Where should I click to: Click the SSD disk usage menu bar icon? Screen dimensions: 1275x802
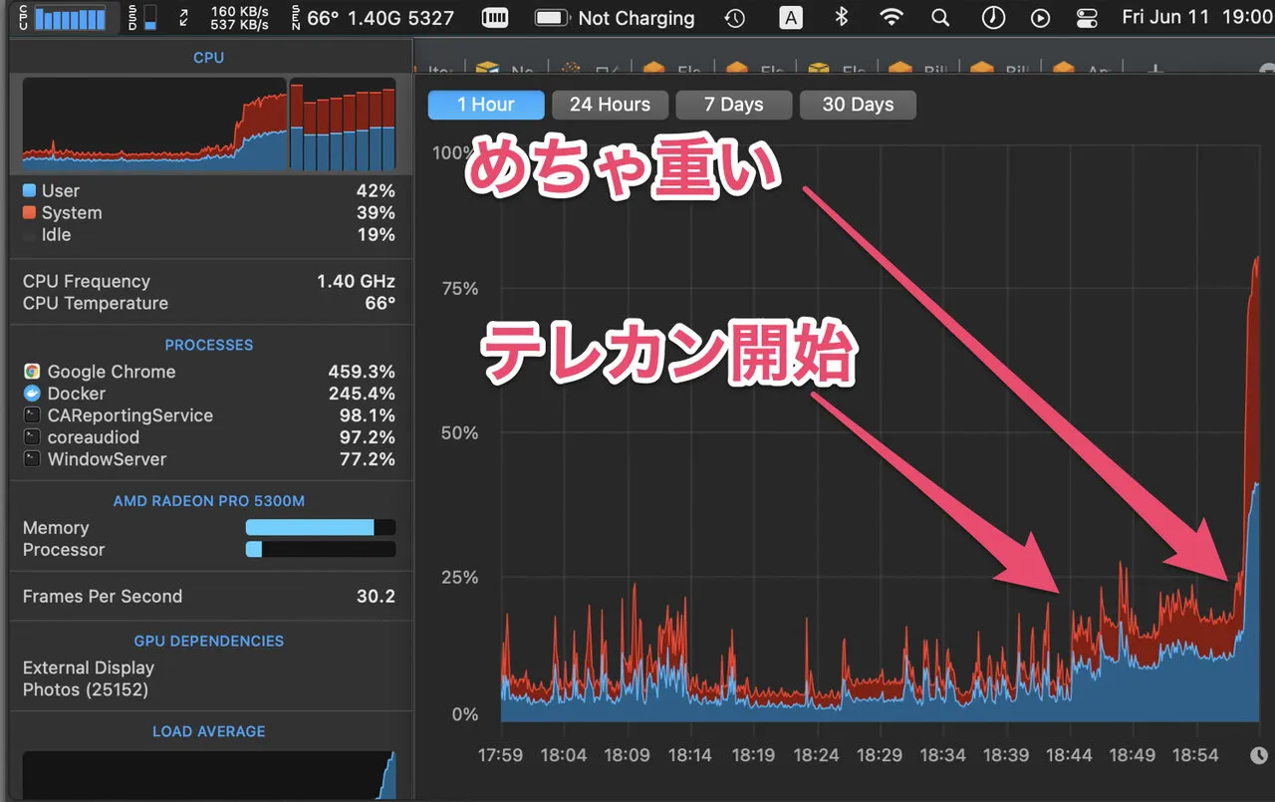(x=141, y=18)
